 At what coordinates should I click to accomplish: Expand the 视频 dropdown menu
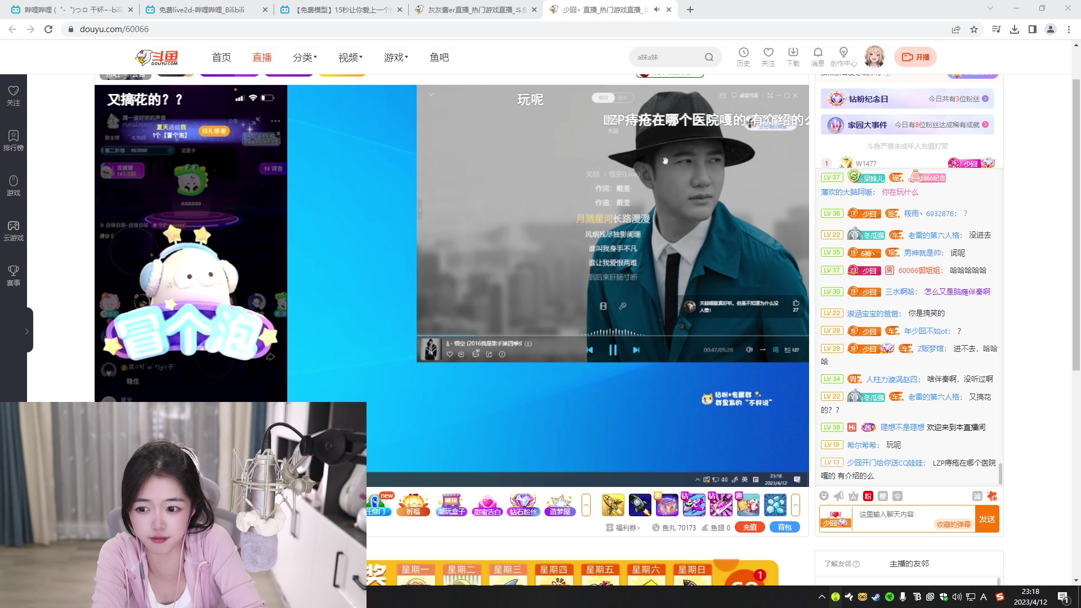pyautogui.click(x=350, y=57)
